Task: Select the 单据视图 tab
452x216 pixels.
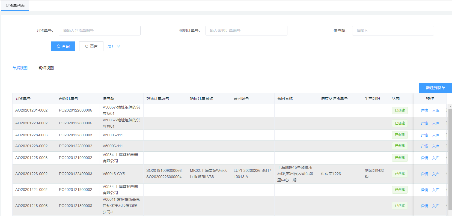Action: pyautogui.click(x=20, y=68)
